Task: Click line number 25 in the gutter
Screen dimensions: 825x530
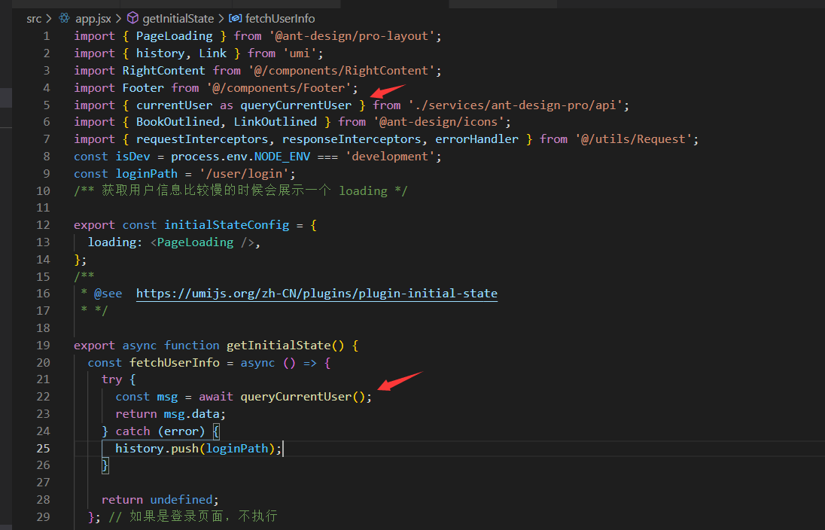Action: 43,448
